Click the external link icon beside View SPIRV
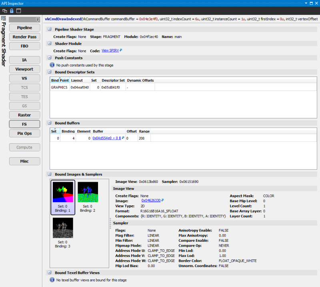Image resolution: width=320 pixels, height=287 pixels. 121,51
